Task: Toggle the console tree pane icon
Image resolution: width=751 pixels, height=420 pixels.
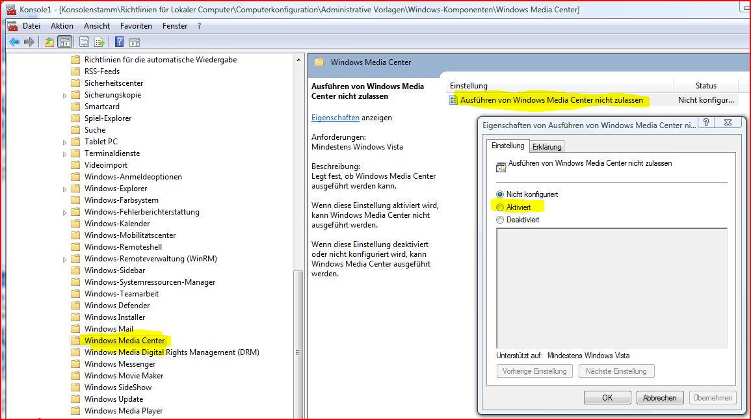Action: tap(64, 42)
